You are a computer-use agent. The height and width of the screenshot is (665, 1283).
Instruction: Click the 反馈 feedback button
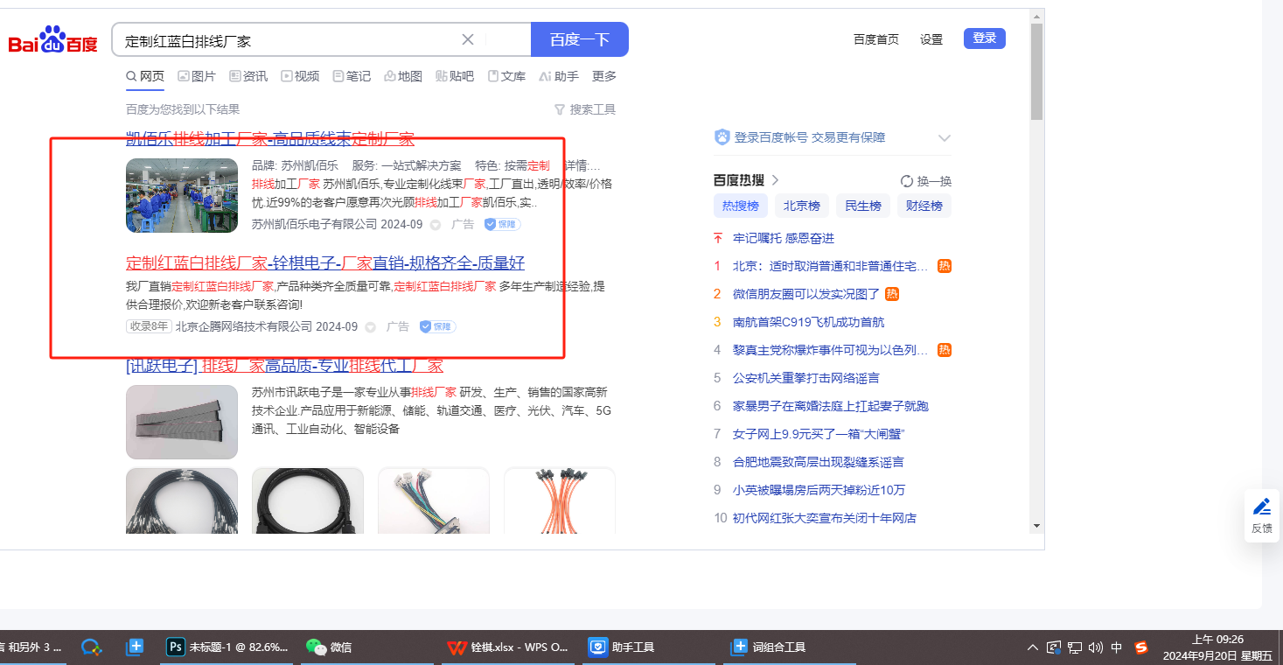pos(1262,515)
